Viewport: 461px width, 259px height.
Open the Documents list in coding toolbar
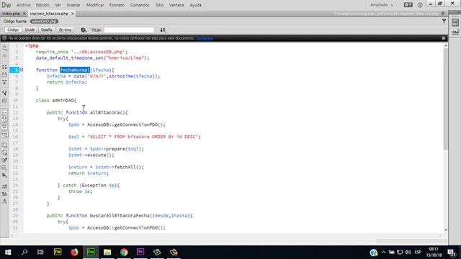pyautogui.click(x=4, y=48)
